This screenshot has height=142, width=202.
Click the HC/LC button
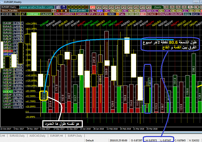pyautogui.click(x=196, y=14)
